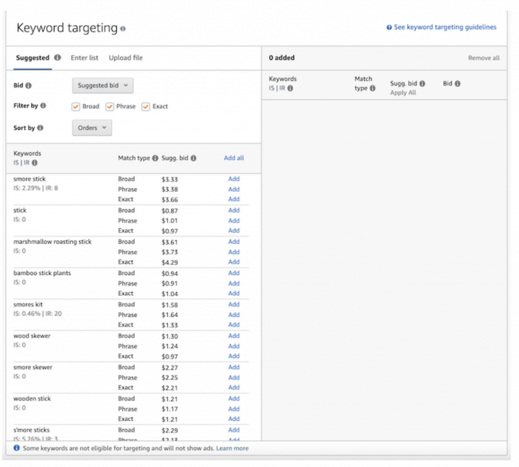Click the IS | IR info icon in the suggestions header
Image resolution: width=519 pixels, height=467 pixels.
pos(34,163)
